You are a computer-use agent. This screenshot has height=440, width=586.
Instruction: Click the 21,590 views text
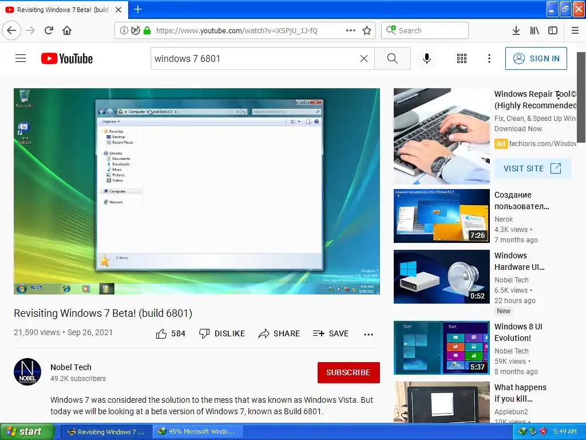pos(37,332)
